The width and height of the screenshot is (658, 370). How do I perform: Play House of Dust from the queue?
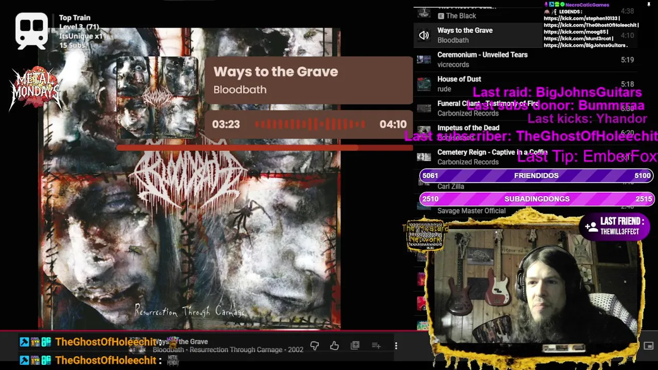click(x=524, y=84)
